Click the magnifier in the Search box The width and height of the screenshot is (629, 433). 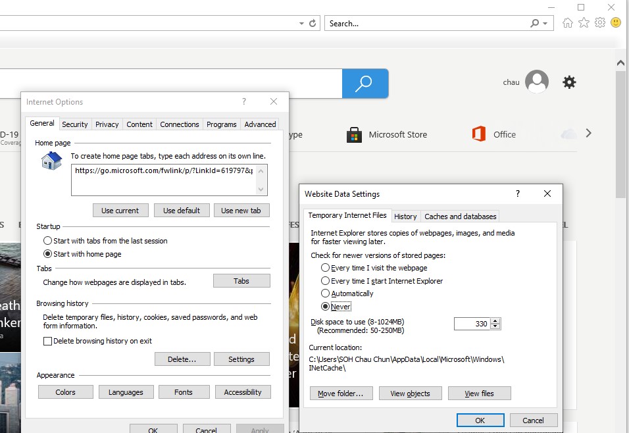point(534,23)
